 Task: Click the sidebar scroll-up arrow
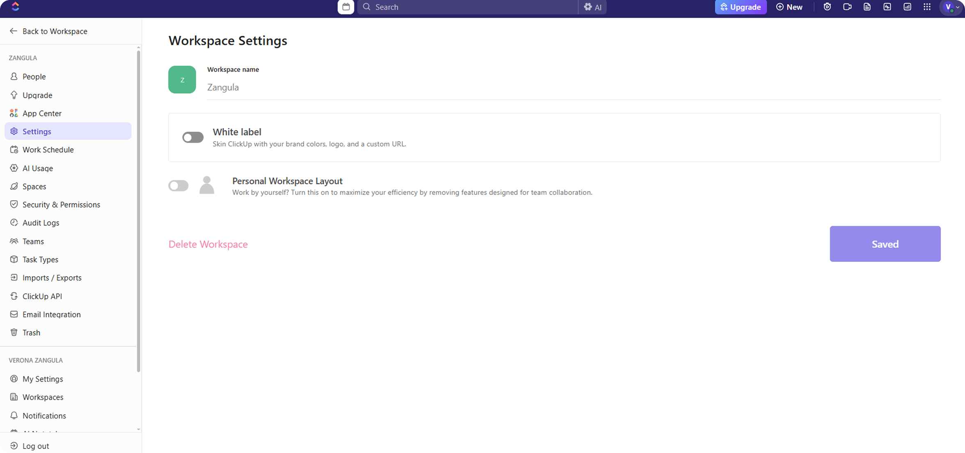(x=138, y=48)
